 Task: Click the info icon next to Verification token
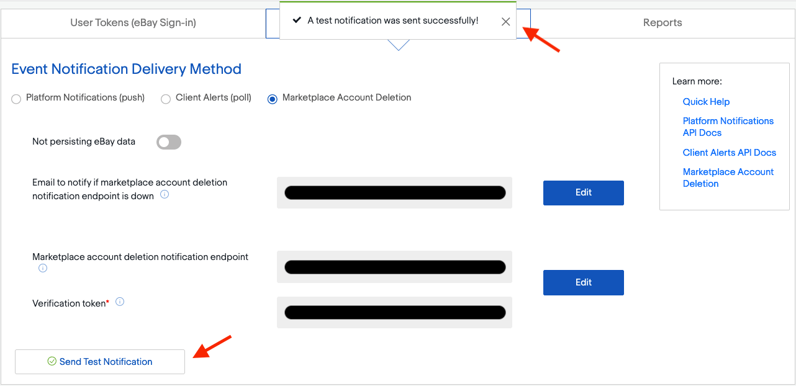point(120,302)
